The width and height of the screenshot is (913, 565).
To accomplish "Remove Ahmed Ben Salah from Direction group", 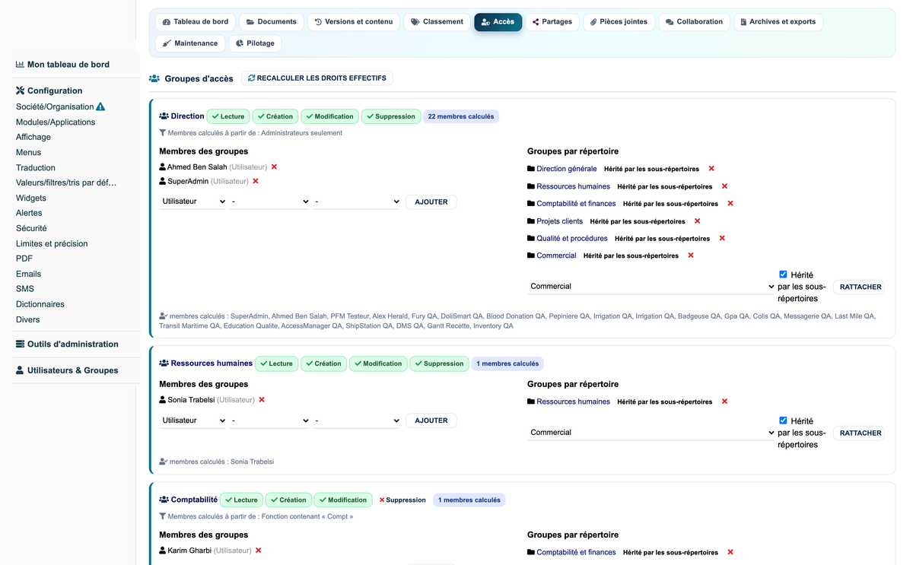I will [274, 167].
